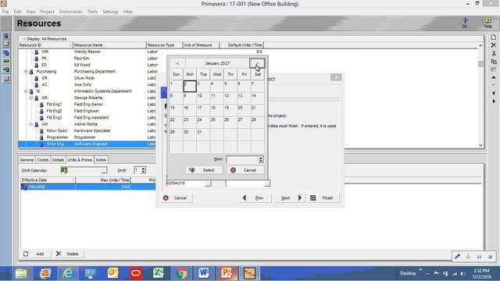Click the Delete X icon on right command bar
This screenshot has height=281, width=500.
pyautogui.click(x=494, y=45)
